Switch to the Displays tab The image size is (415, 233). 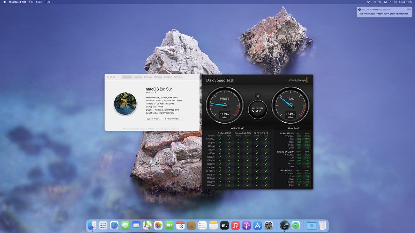click(138, 77)
